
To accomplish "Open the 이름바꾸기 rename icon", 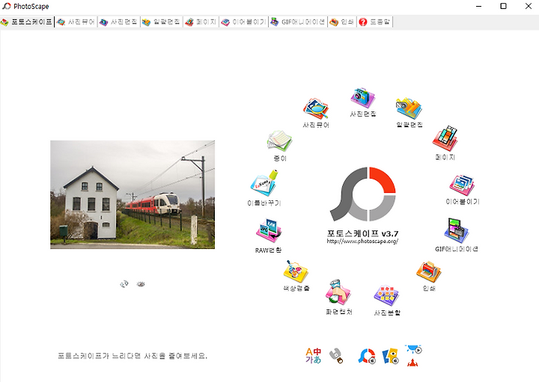I will click(264, 184).
